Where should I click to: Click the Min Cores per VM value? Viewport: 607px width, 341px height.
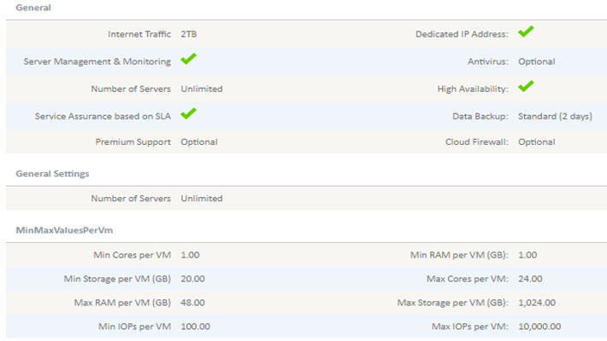point(190,255)
